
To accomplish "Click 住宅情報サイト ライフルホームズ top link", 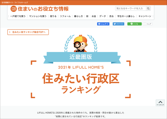I will [15, 3].
